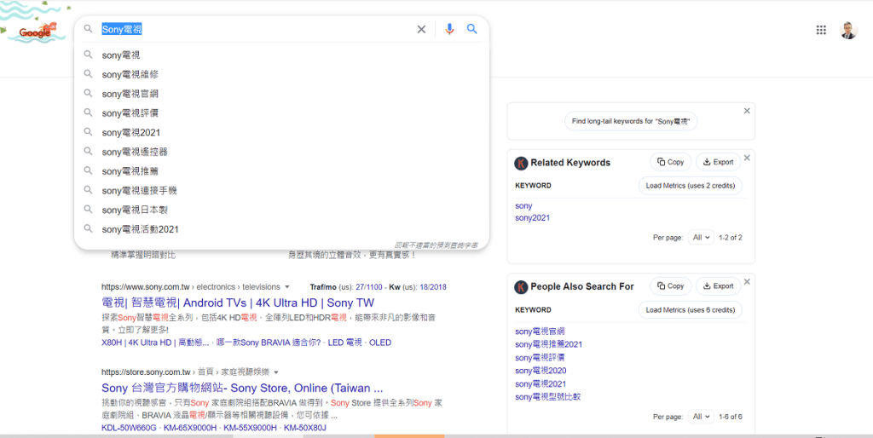Viewport: 873px width, 438px height.
Task: Open the account profile picture
Action: (x=848, y=30)
